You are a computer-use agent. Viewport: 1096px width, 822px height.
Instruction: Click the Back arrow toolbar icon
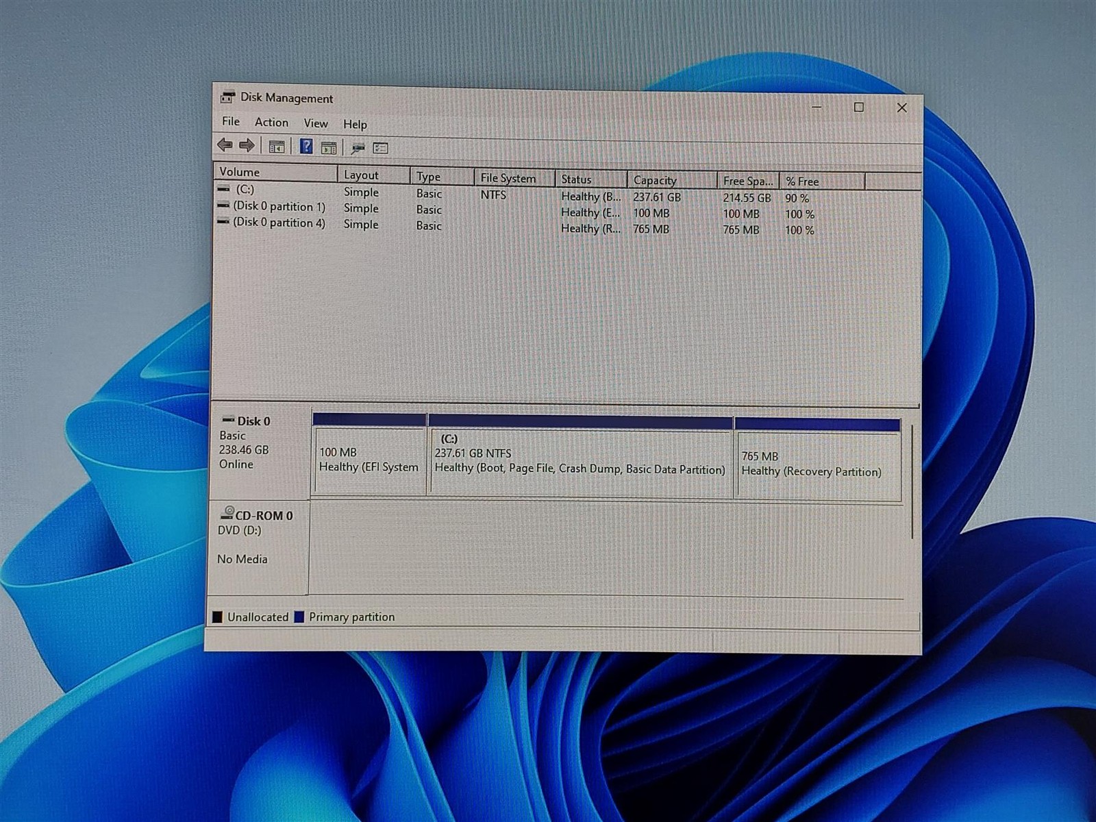(225, 145)
